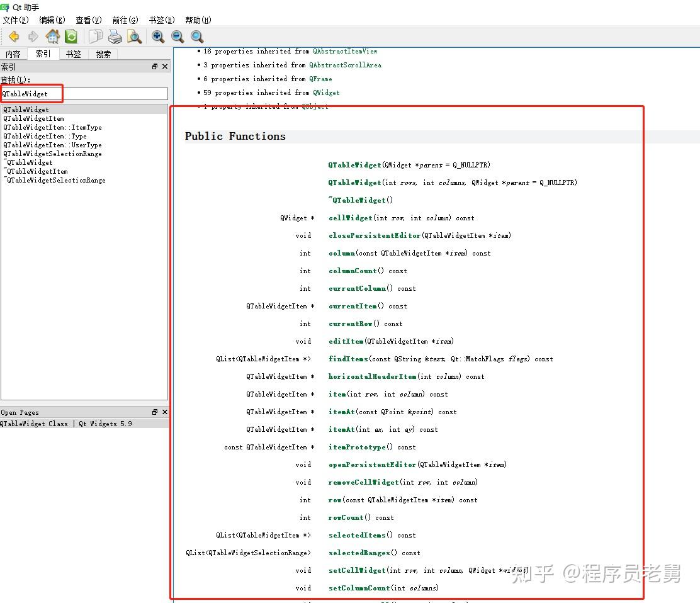The width and height of the screenshot is (700, 603).
Task: Click the Copy pages toolbar icon
Action: (x=96, y=37)
